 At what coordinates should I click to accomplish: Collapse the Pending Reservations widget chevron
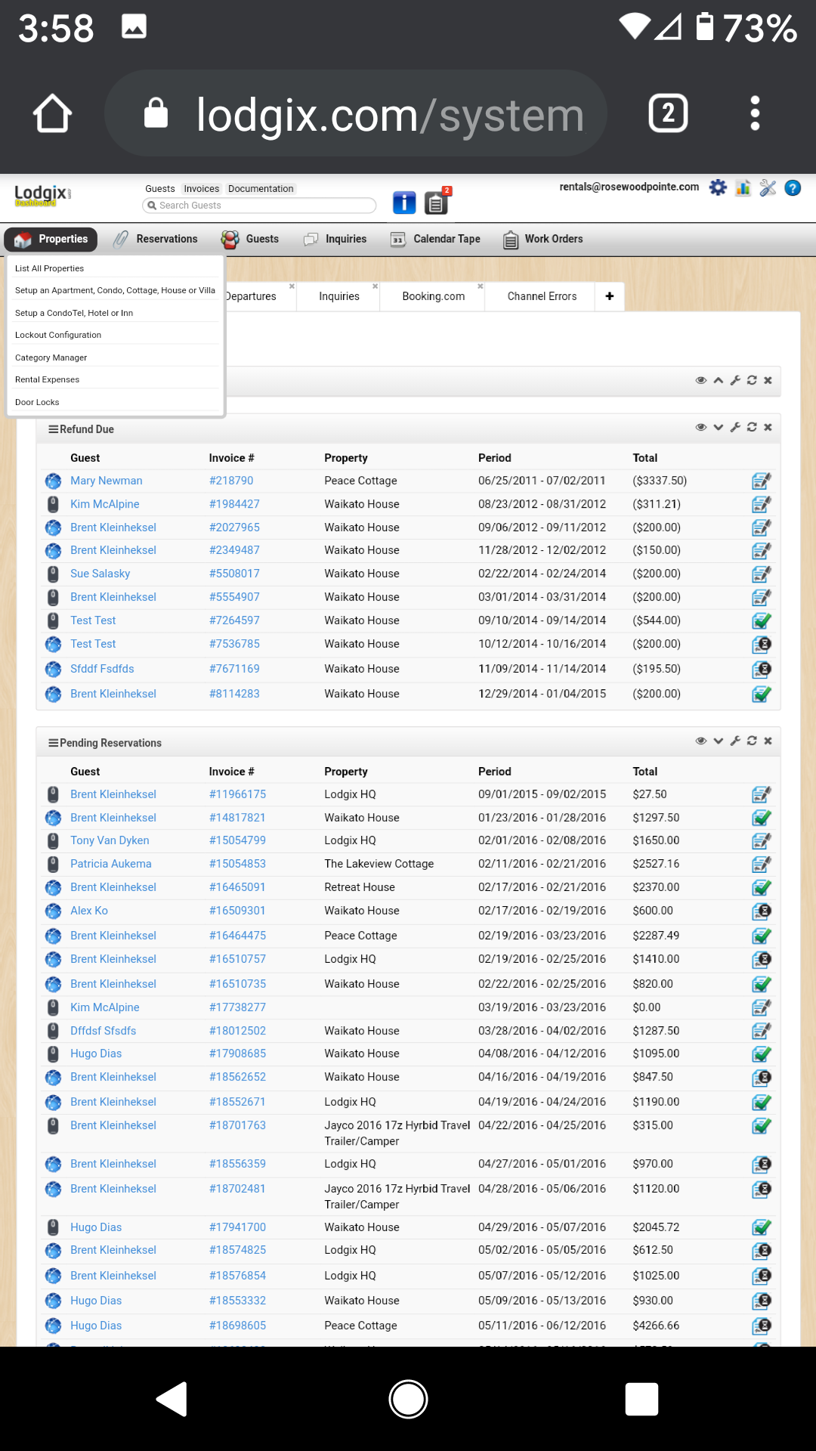pyautogui.click(x=719, y=741)
